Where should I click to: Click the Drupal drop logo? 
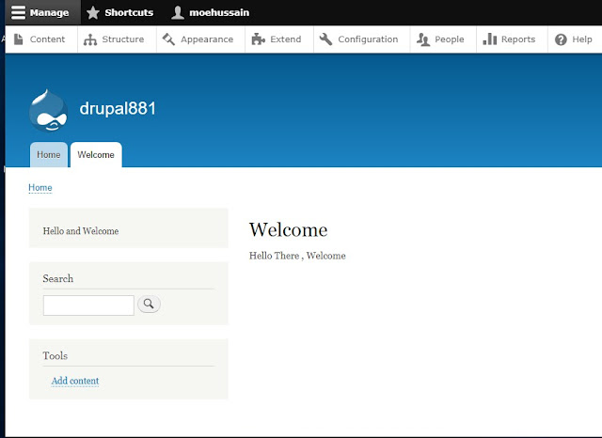[x=48, y=110]
